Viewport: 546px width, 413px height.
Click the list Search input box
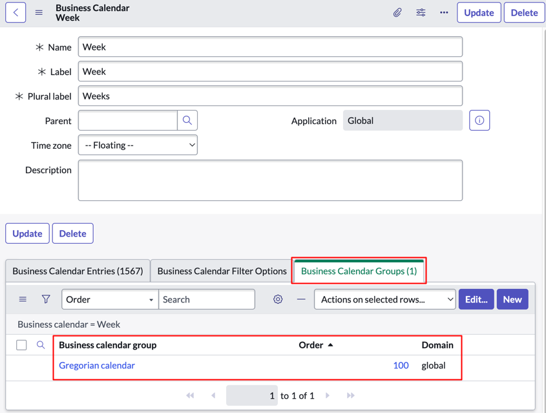pyautogui.click(x=207, y=299)
